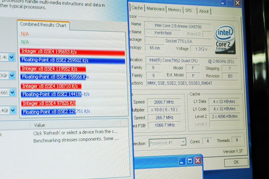Click the Integer x8 iSSE4 195653 bar

pos(72,52)
